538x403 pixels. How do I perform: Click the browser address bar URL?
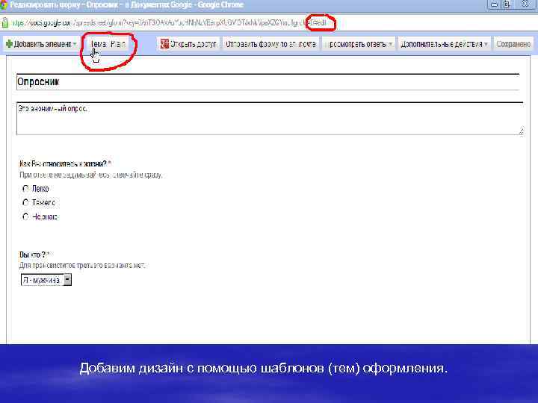pos(169,23)
